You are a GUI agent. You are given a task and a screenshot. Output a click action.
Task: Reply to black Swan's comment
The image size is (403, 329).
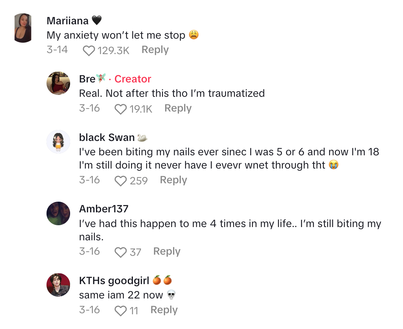coord(173,180)
